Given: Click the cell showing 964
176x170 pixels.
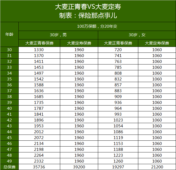Looking at the screenshot, I should tap(118, 108).
